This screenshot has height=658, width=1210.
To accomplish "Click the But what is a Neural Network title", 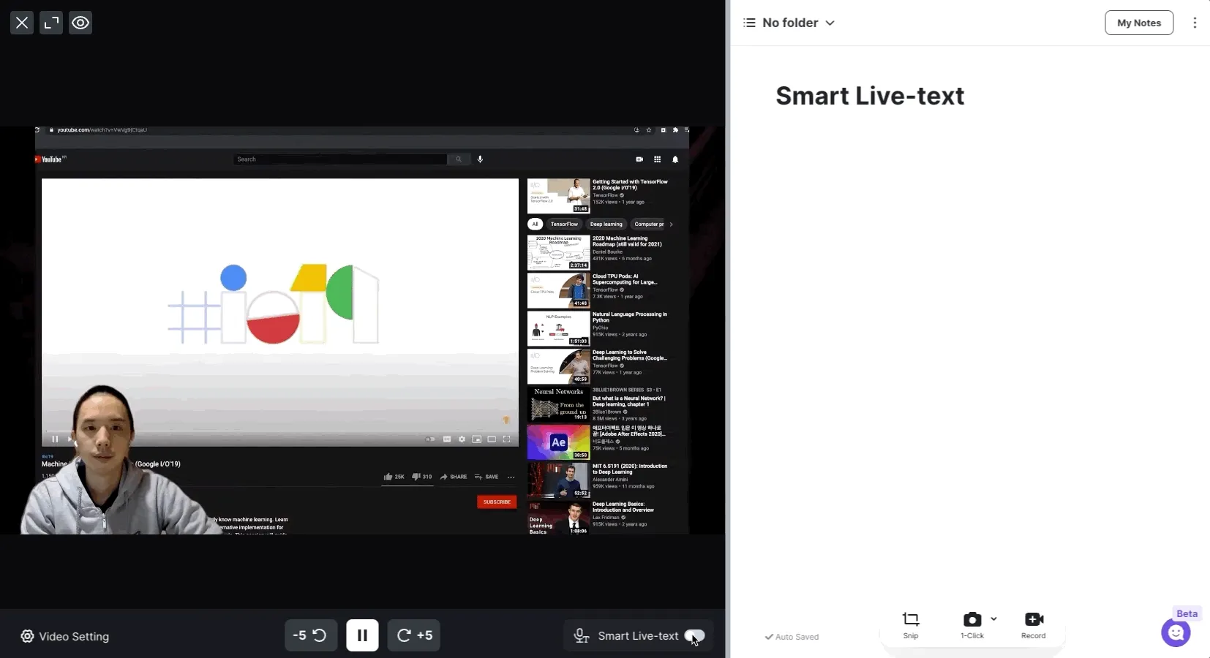I will [629, 401].
